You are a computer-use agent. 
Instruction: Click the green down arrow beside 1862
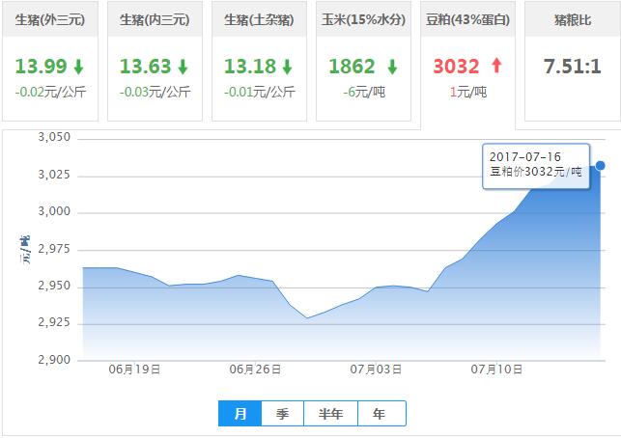[x=392, y=67]
